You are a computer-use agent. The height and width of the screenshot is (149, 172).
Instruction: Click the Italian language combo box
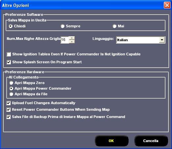(141, 40)
